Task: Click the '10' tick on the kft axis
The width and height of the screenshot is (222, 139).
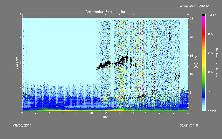Action: coord(191,74)
